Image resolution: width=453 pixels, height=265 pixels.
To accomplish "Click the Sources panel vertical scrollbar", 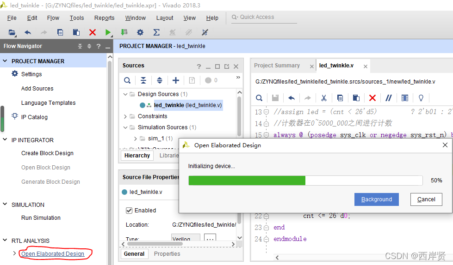I will click(x=239, y=115).
